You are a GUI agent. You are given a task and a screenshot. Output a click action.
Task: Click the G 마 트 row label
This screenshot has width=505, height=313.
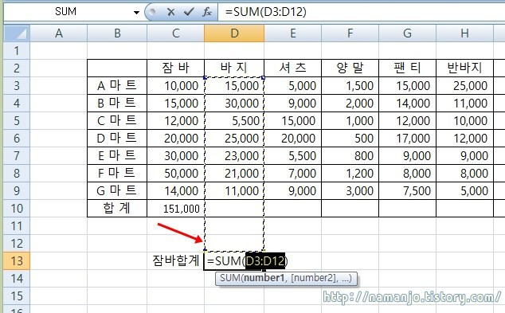tap(117, 190)
